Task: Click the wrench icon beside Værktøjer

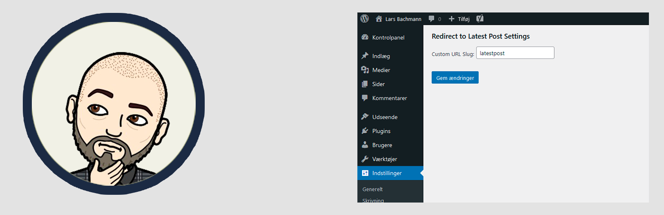Action: (365, 159)
